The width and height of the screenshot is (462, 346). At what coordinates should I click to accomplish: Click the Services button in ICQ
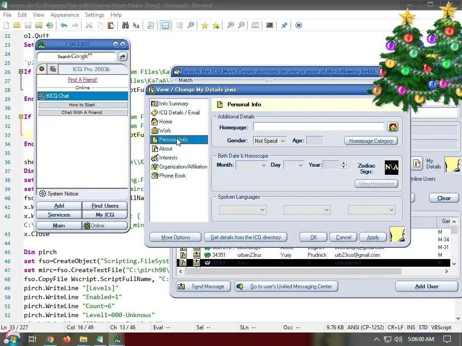pos(59,215)
